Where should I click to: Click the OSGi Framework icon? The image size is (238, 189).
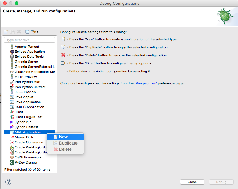click(12, 157)
